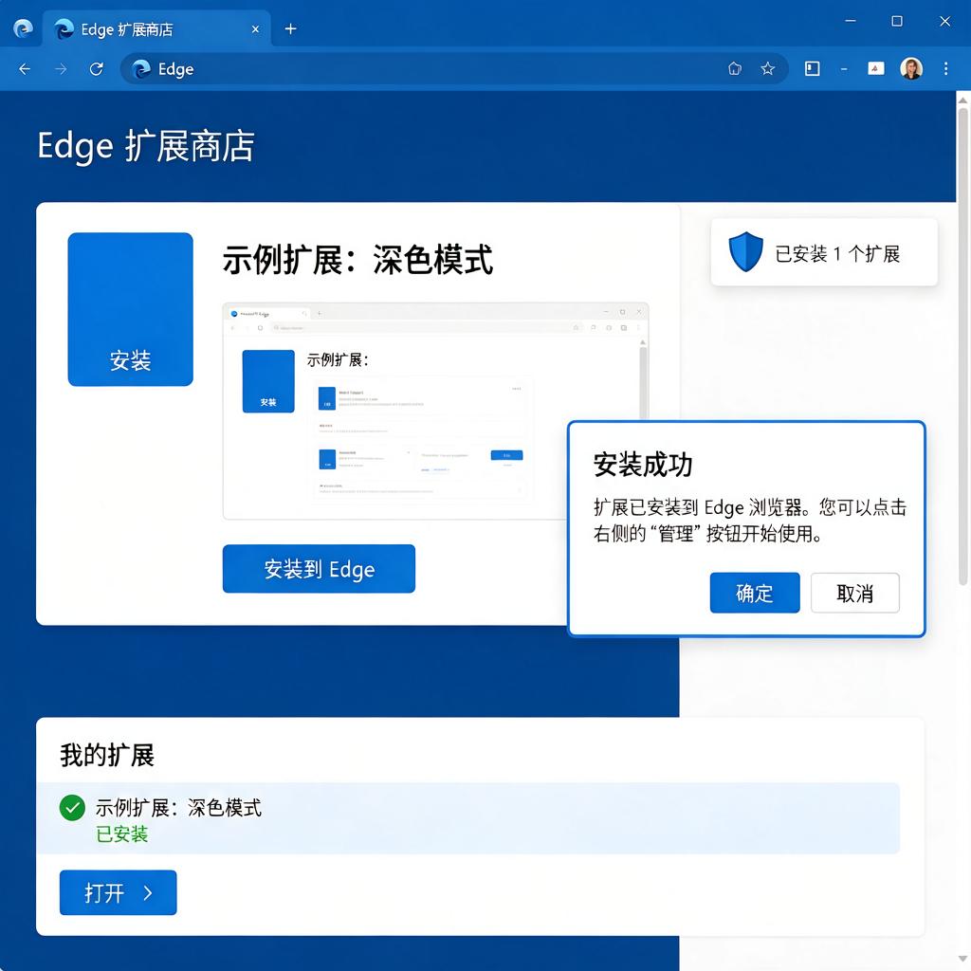Open the three-dot browser menu
The image size is (971, 971).
pos(945,68)
